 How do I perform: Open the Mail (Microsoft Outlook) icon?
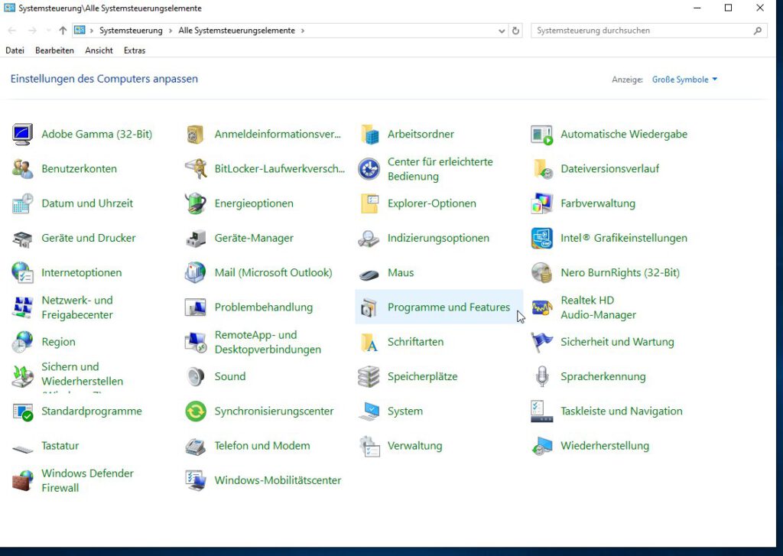(x=195, y=273)
